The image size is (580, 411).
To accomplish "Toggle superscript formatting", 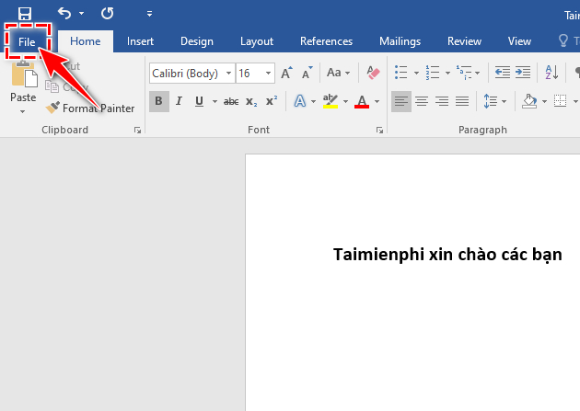I will point(272,101).
